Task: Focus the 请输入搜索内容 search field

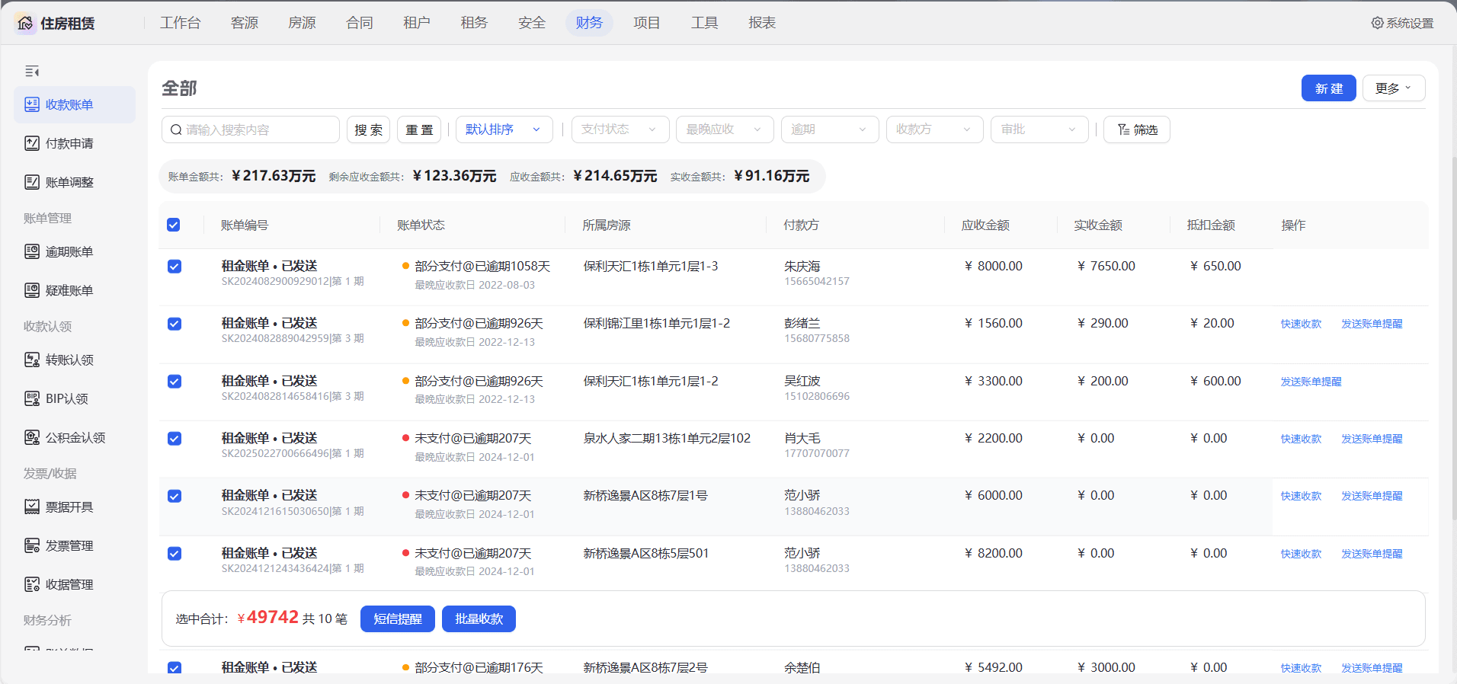Action: coord(251,129)
